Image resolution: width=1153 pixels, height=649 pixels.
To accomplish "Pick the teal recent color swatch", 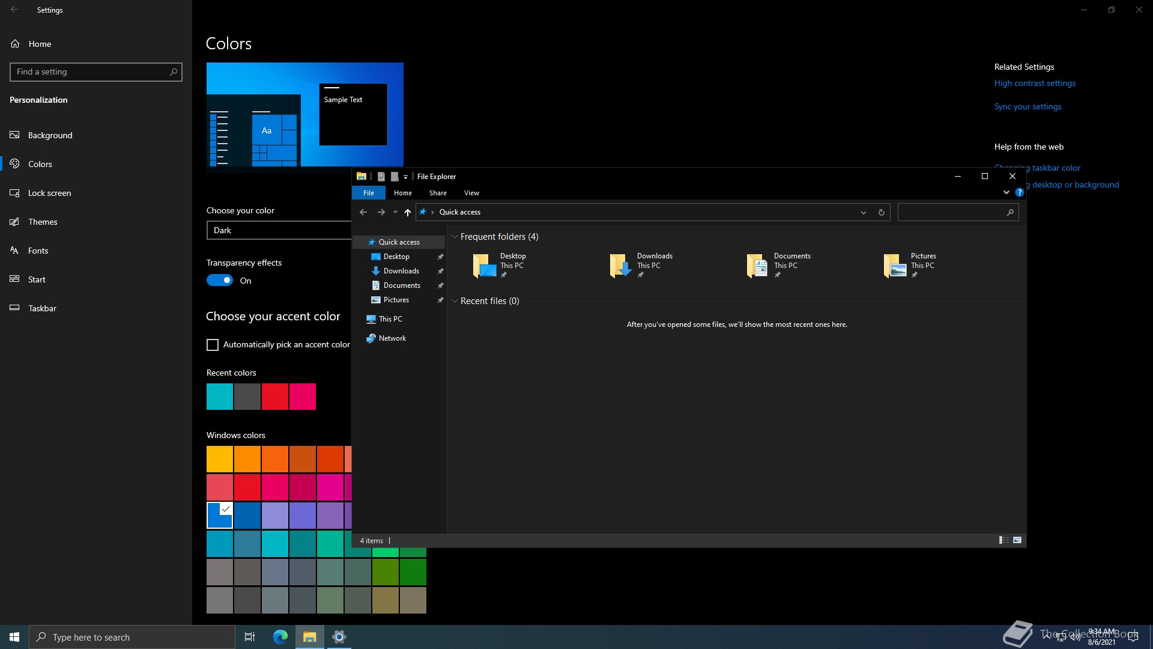I will coord(220,397).
